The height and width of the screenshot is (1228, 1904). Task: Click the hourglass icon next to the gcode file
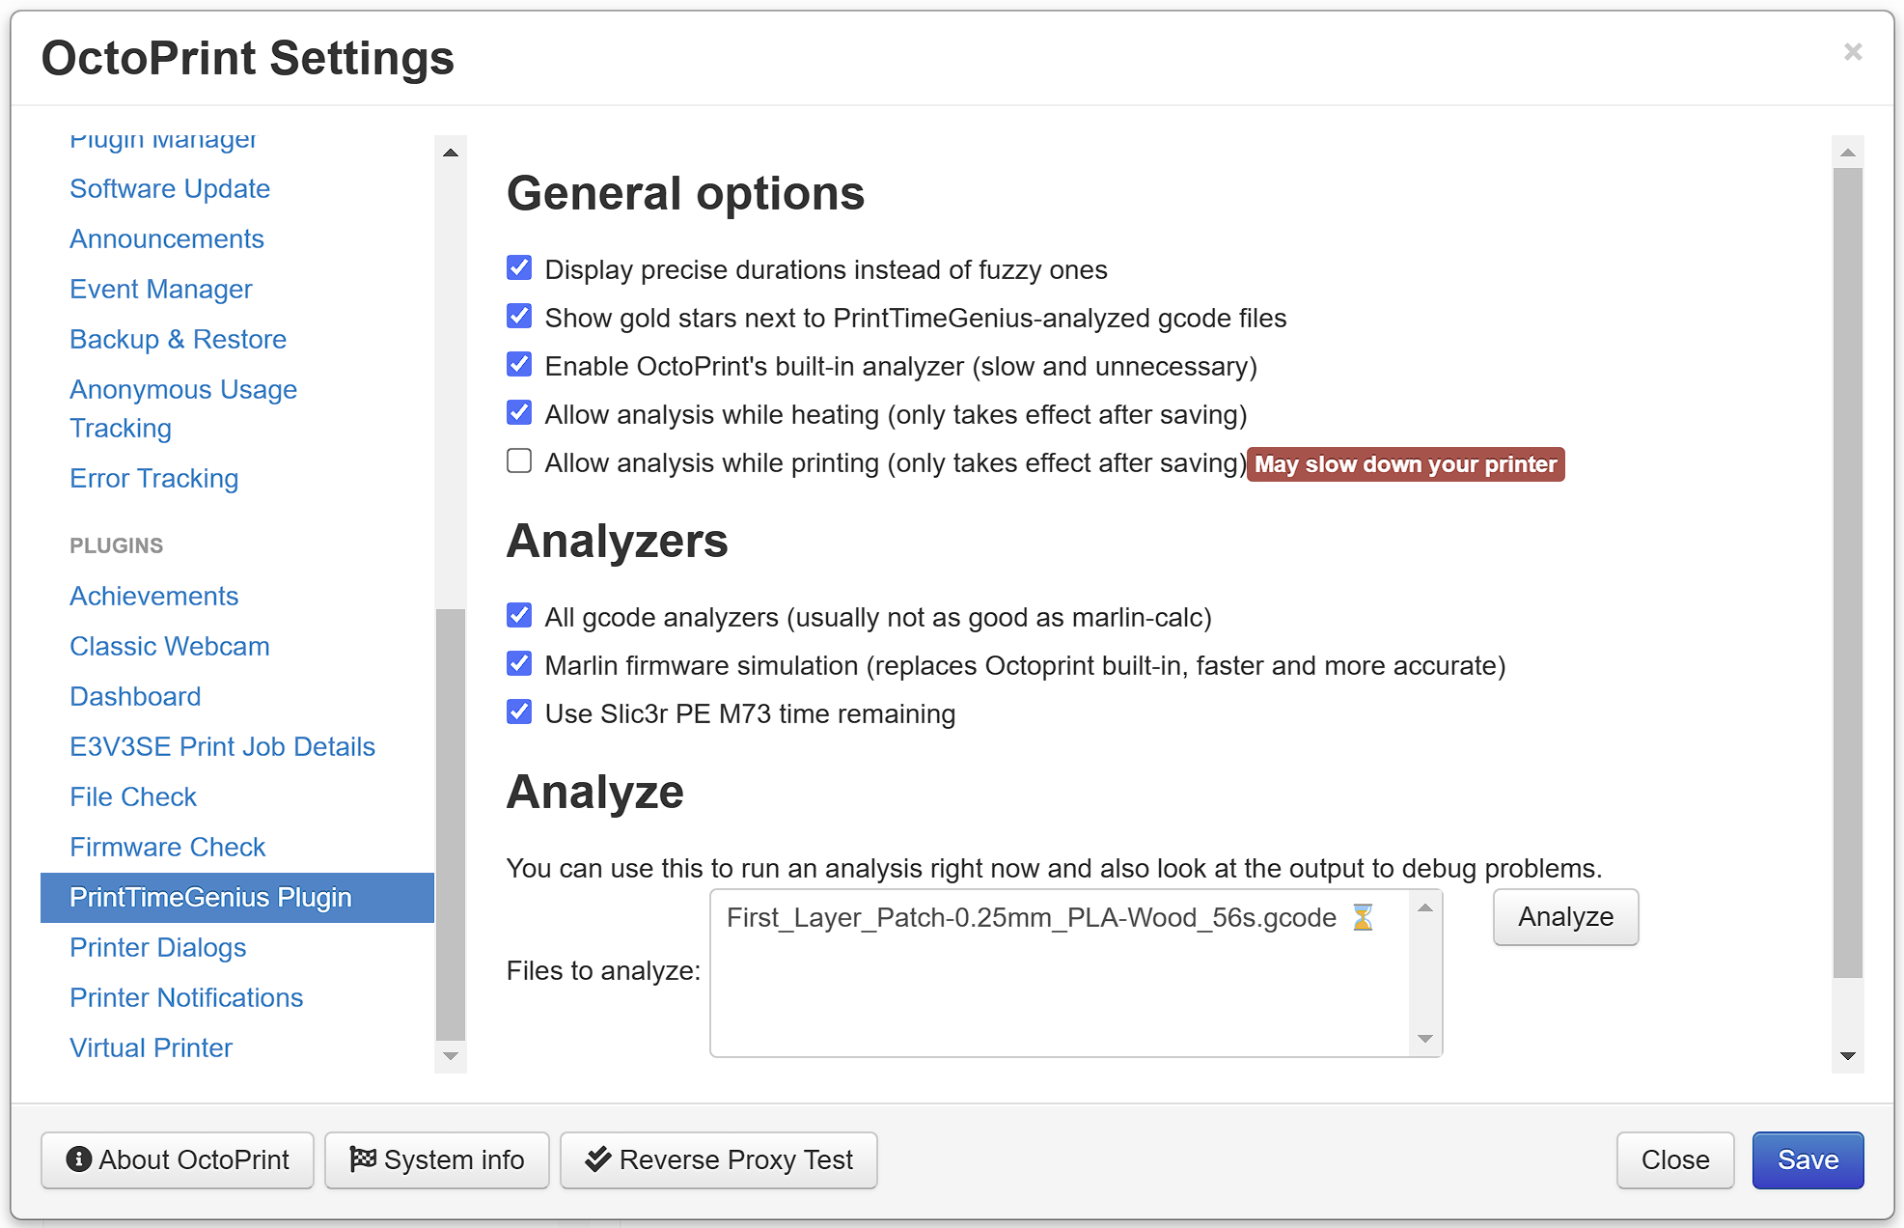point(1362,917)
